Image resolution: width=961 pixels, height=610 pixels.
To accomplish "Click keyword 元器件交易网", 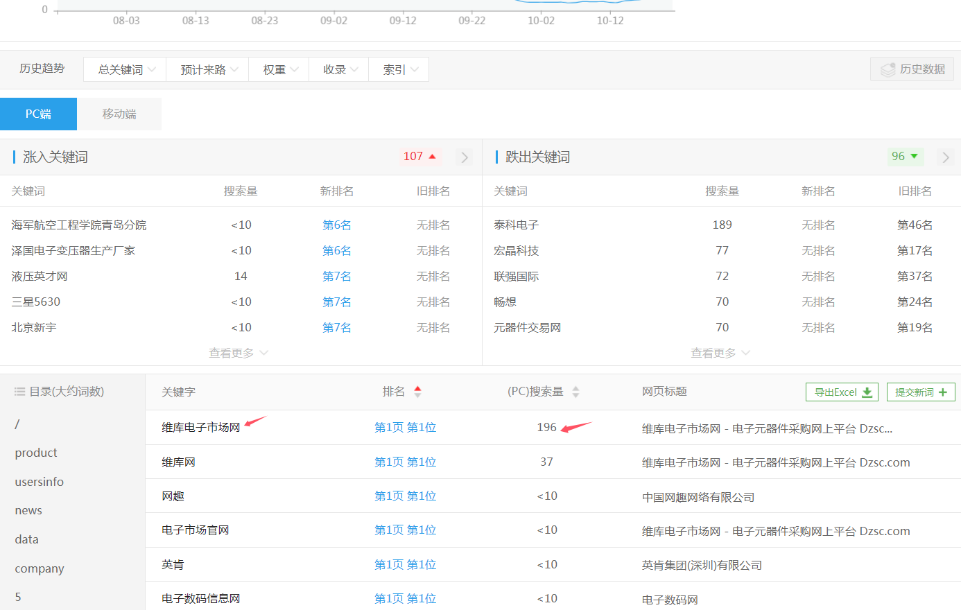I will [x=528, y=328].
